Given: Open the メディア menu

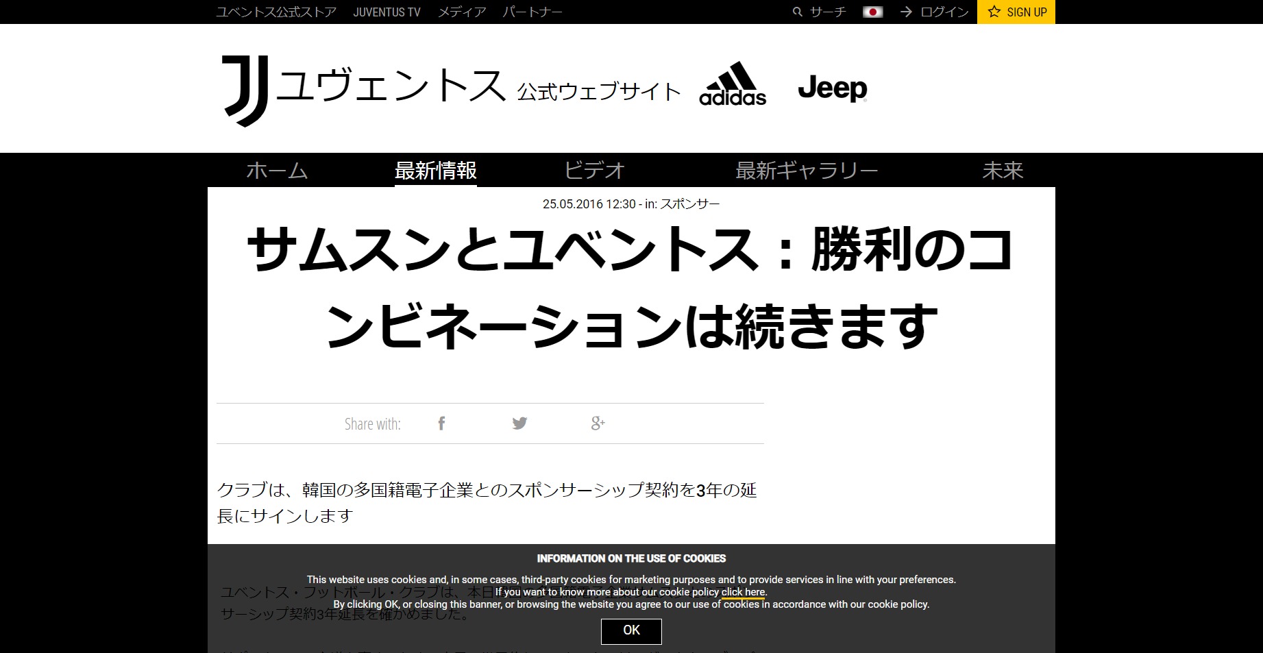Looking at the screenshot, I should point(462,12).
